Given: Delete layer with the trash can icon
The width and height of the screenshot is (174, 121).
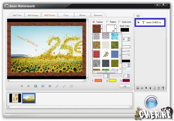Looking at the screenshot, I should click(163, 88).
